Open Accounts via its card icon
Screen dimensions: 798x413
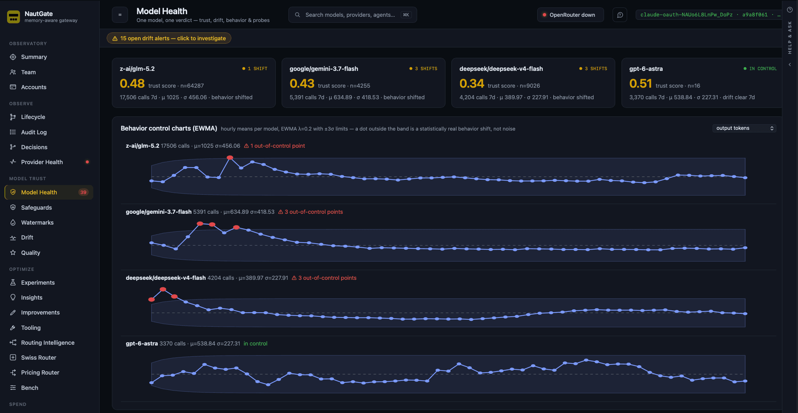(x=13, y=87)
